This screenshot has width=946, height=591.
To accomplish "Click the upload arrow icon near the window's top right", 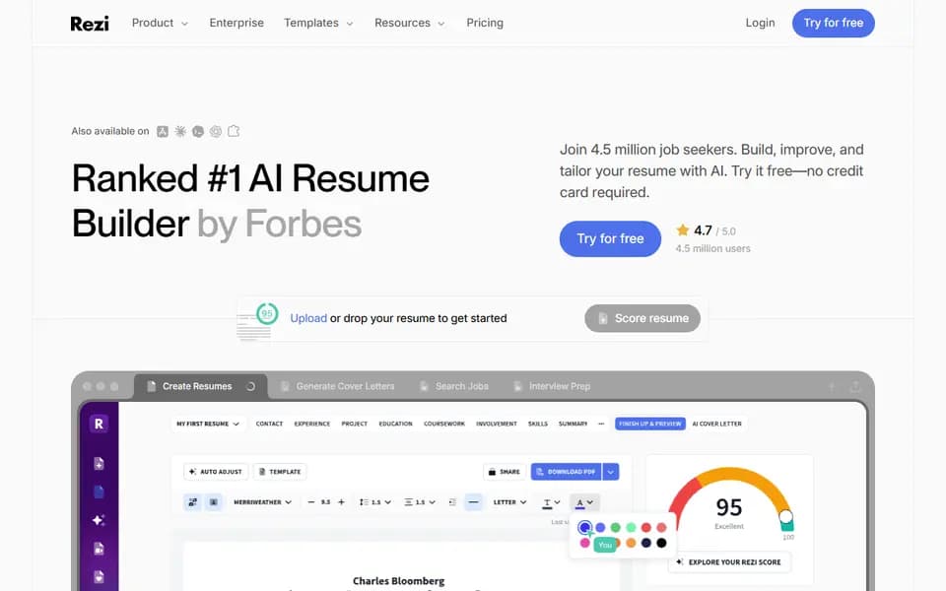I will click(832, 386).
